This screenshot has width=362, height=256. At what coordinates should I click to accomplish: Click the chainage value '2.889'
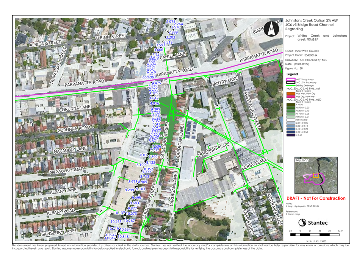click(x=173, y=32)
